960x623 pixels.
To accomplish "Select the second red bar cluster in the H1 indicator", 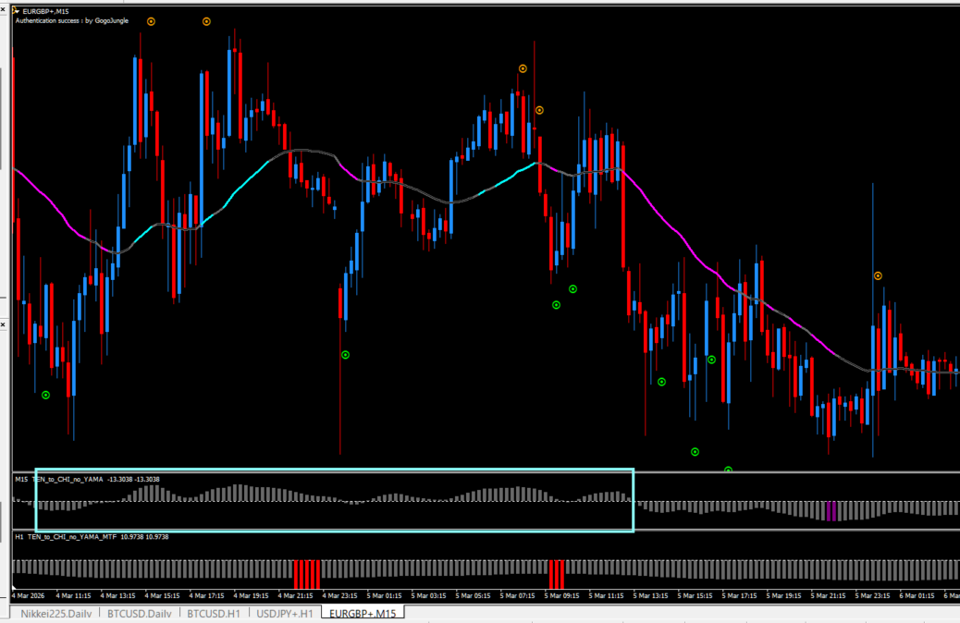I will click(x=555, y=573).
